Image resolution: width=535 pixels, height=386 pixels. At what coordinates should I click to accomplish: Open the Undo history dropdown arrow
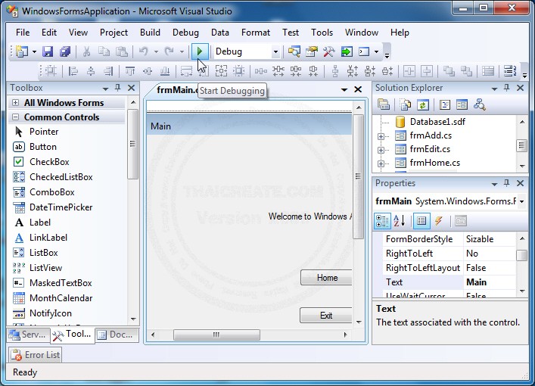[x=156, y=52]
